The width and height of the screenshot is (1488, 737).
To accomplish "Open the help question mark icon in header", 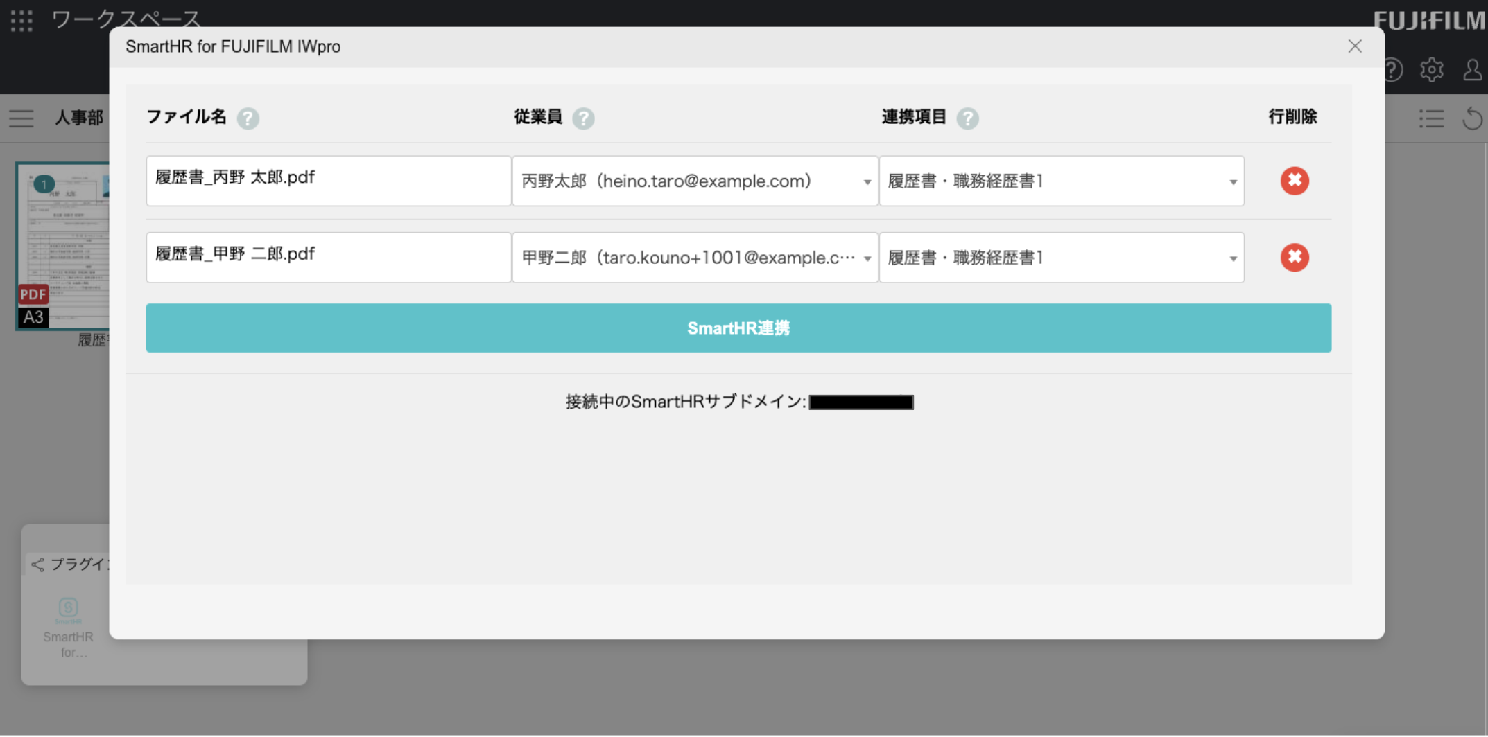I will point(1393,70).
